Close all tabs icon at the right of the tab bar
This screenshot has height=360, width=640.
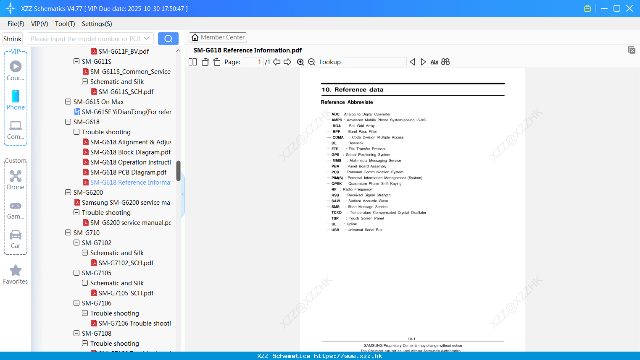tap(631, 50)
